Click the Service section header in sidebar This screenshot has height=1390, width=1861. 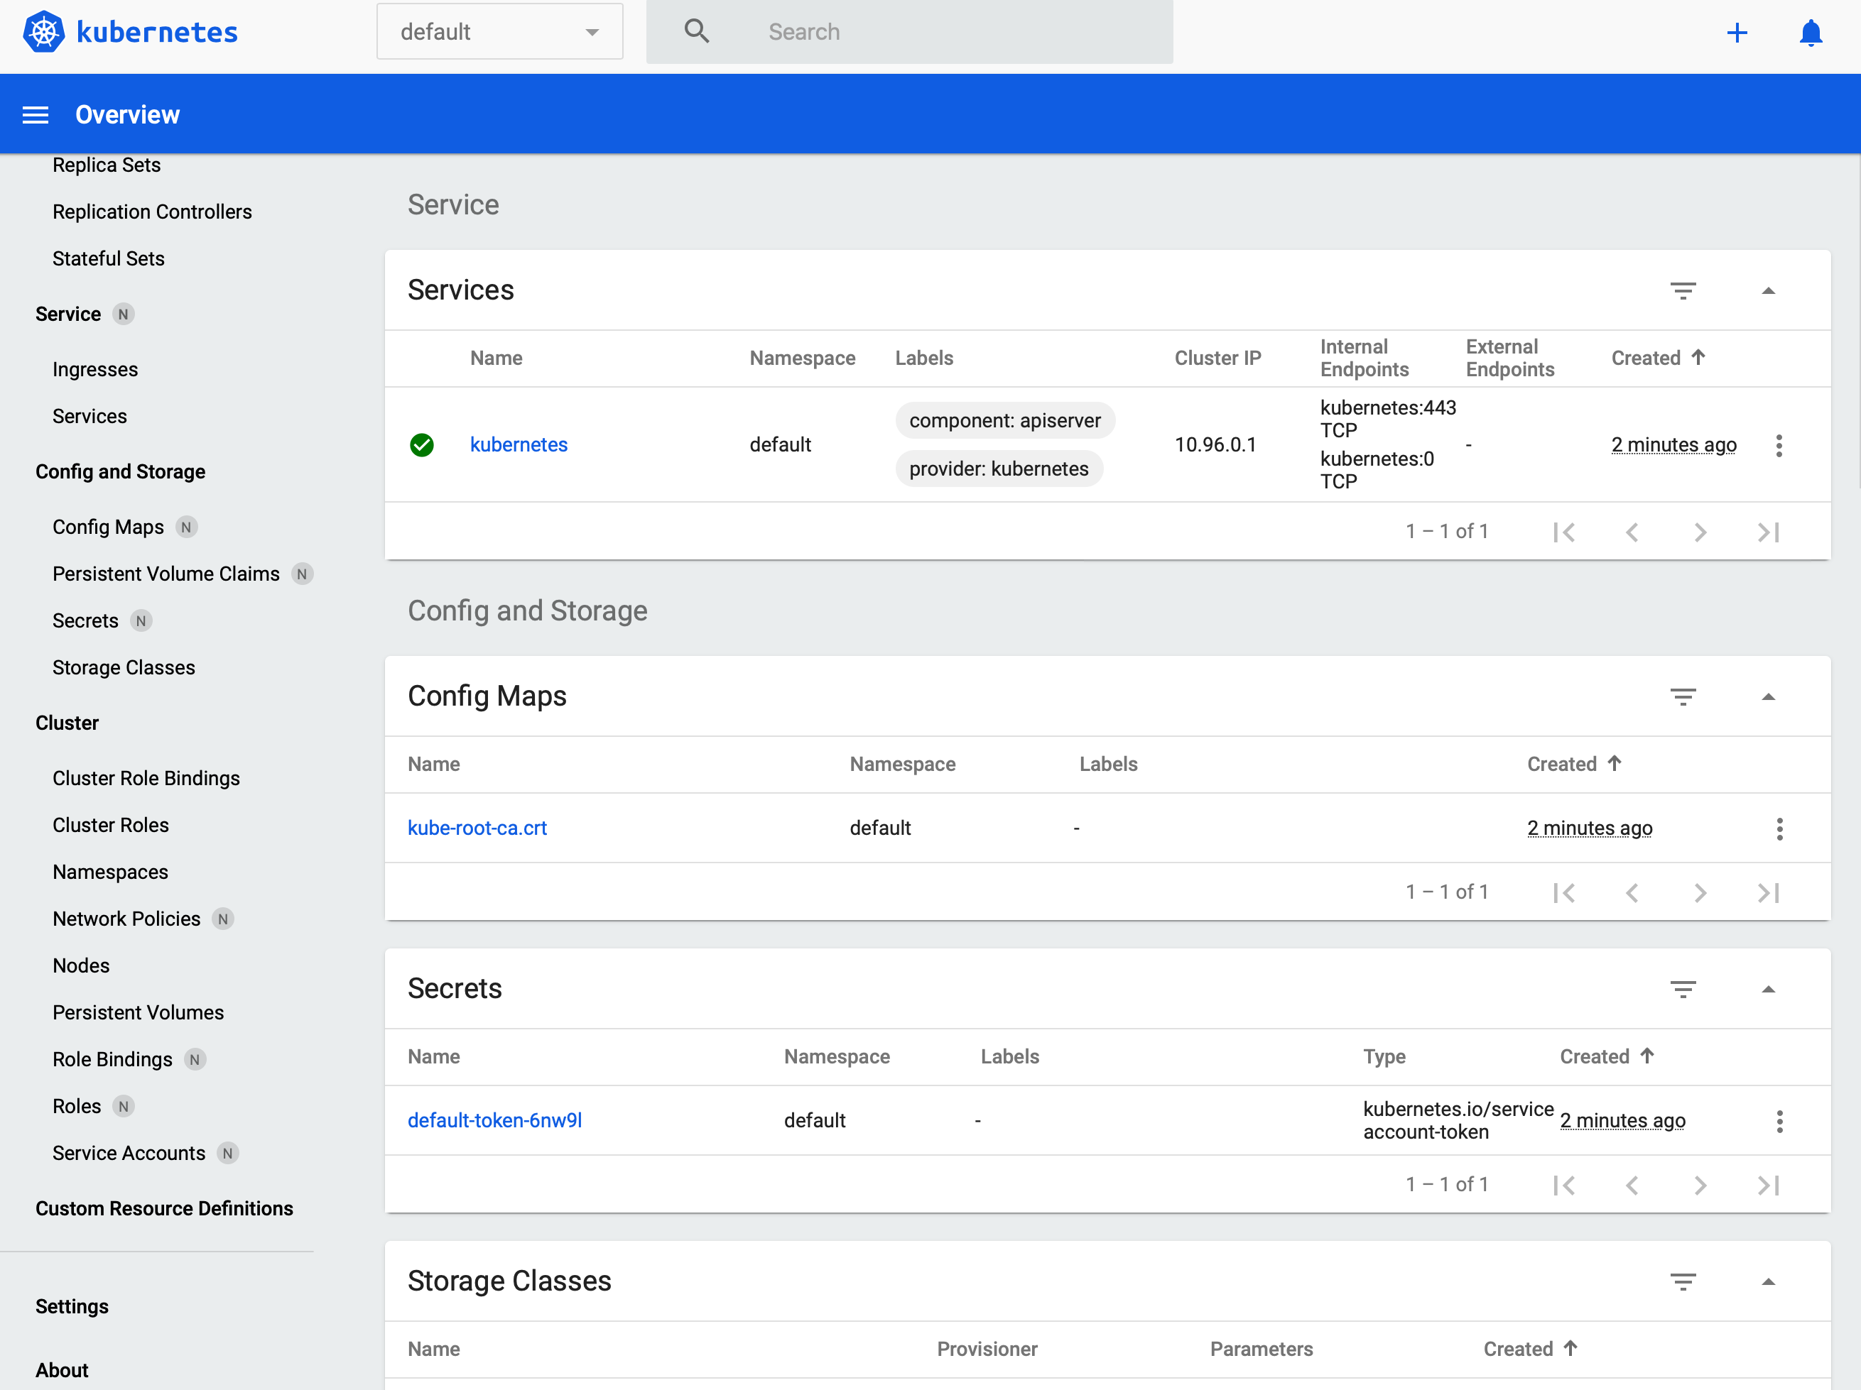(x=68, y=314)
